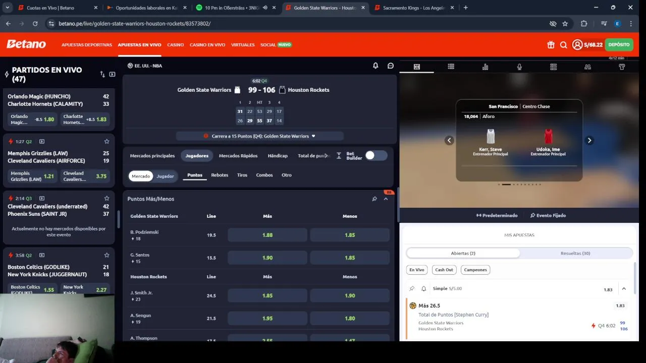This screenshot has height=363, width=646.
Task: Click the pin icon on the Simple bet
Action: (412, 288)
